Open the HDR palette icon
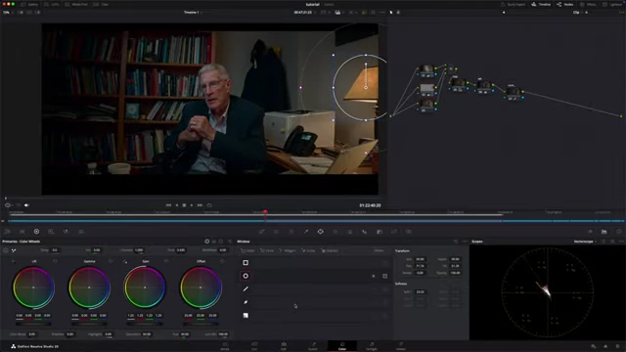Screen dimensions: 626x352 (x=51, y=232)
